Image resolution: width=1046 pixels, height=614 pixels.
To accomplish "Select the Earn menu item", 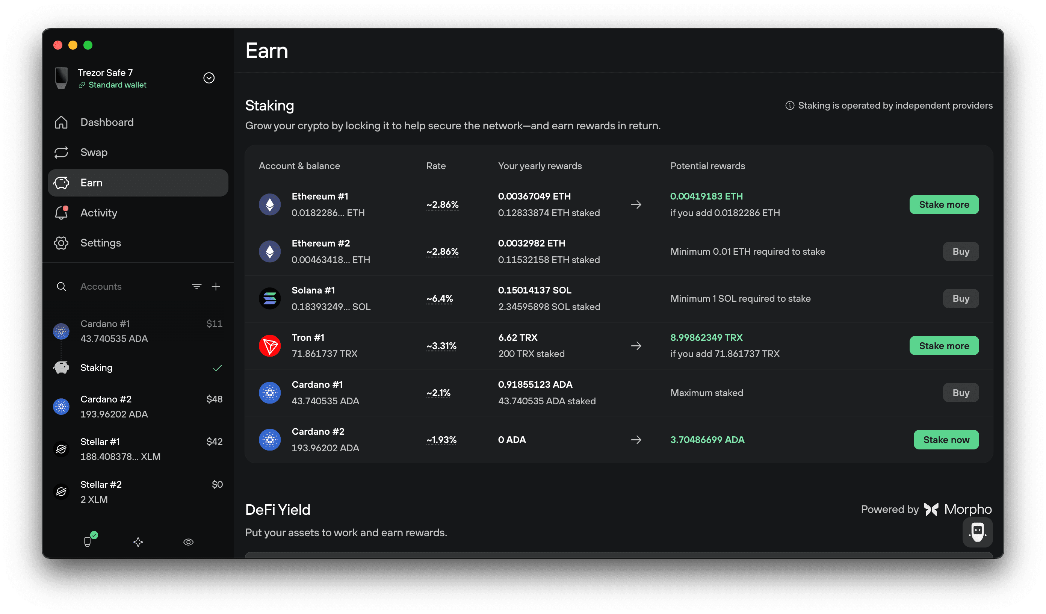I will tap(138, 183).
